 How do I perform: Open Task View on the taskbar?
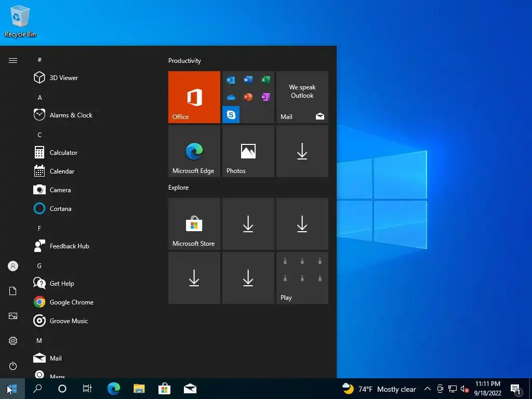tap(87, 389)
